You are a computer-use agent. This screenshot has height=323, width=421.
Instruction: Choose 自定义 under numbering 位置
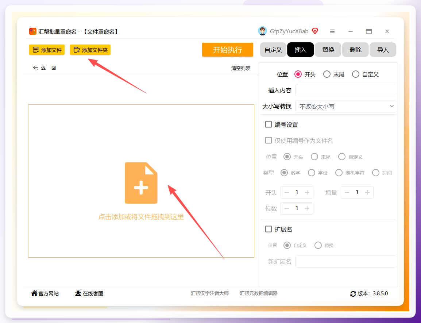342,157
